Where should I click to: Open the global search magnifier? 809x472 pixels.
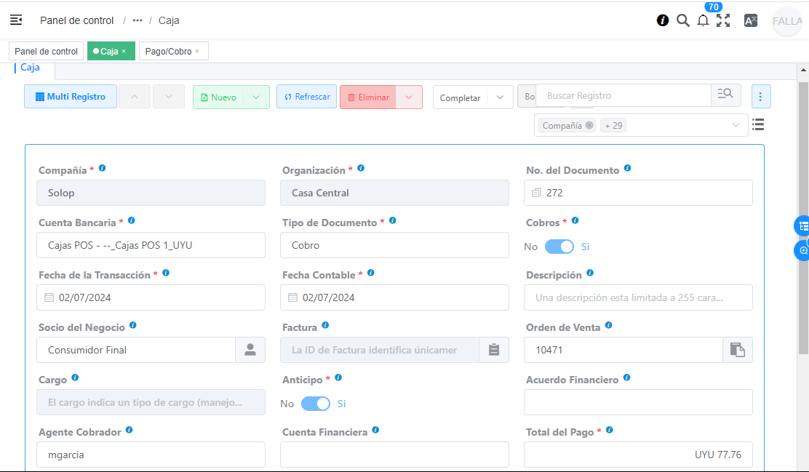pyautogui.click(x=682, y=20)
